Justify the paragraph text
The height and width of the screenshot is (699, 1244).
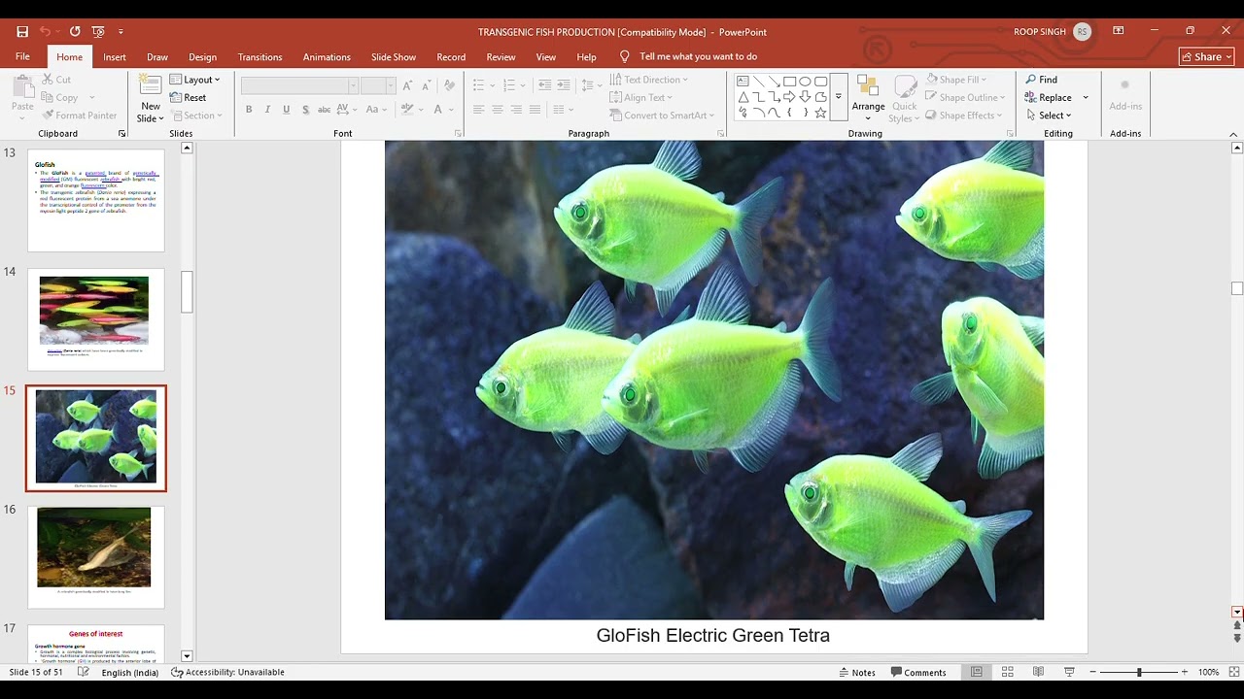tap(534, 110)
